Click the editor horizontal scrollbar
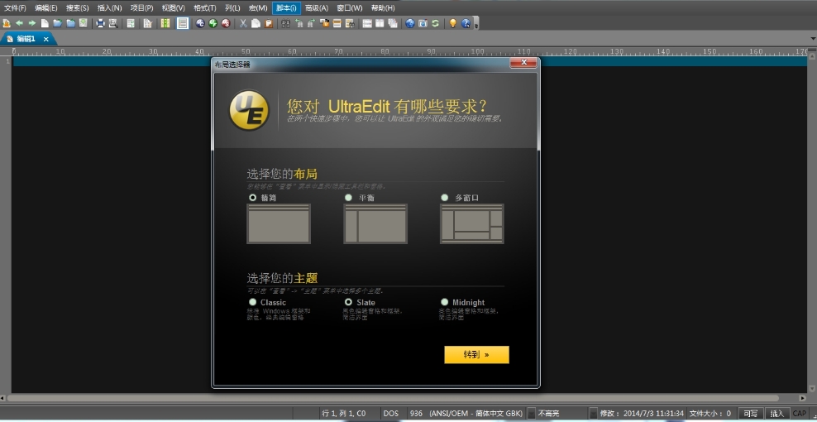The width and height of the screenshot is (817, 422). (x=392, y=398)
